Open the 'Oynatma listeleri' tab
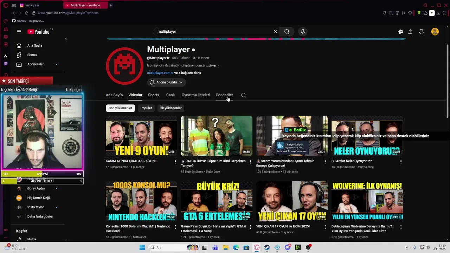The image size is (450, 253). pos(196,95)
